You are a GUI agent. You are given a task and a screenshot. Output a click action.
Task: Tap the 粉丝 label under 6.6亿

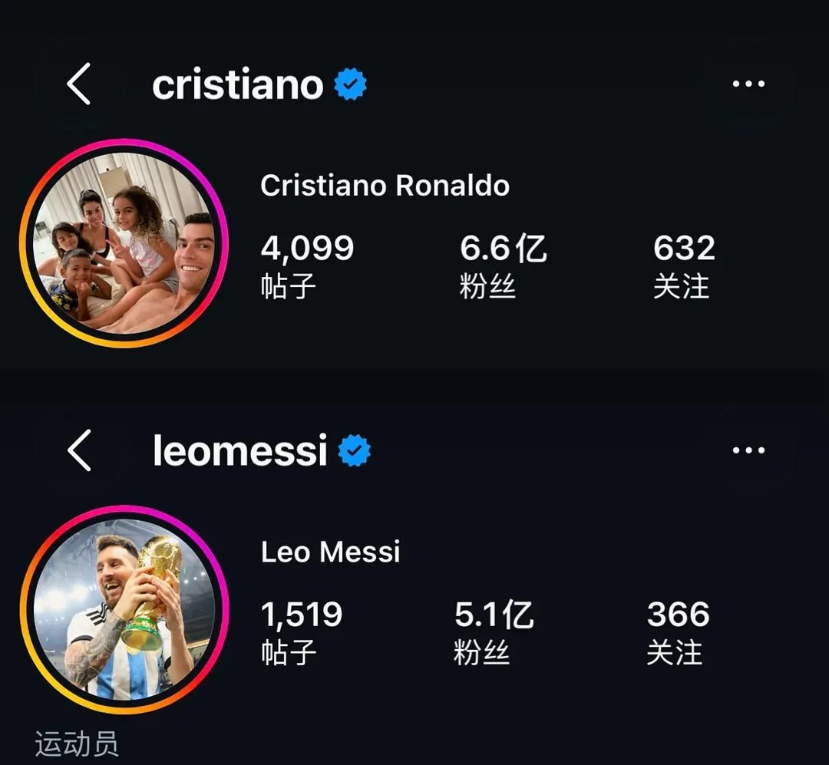click(487, 286)
